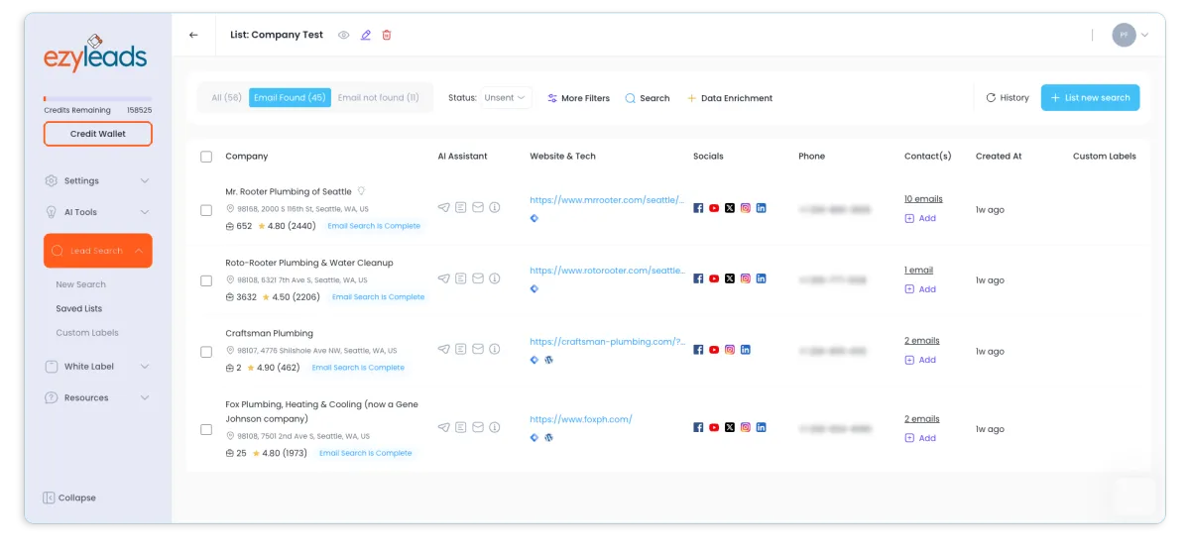
Task: Click Roto-Rooter's AI envelope icon
Action: click(x=478, y=278)
